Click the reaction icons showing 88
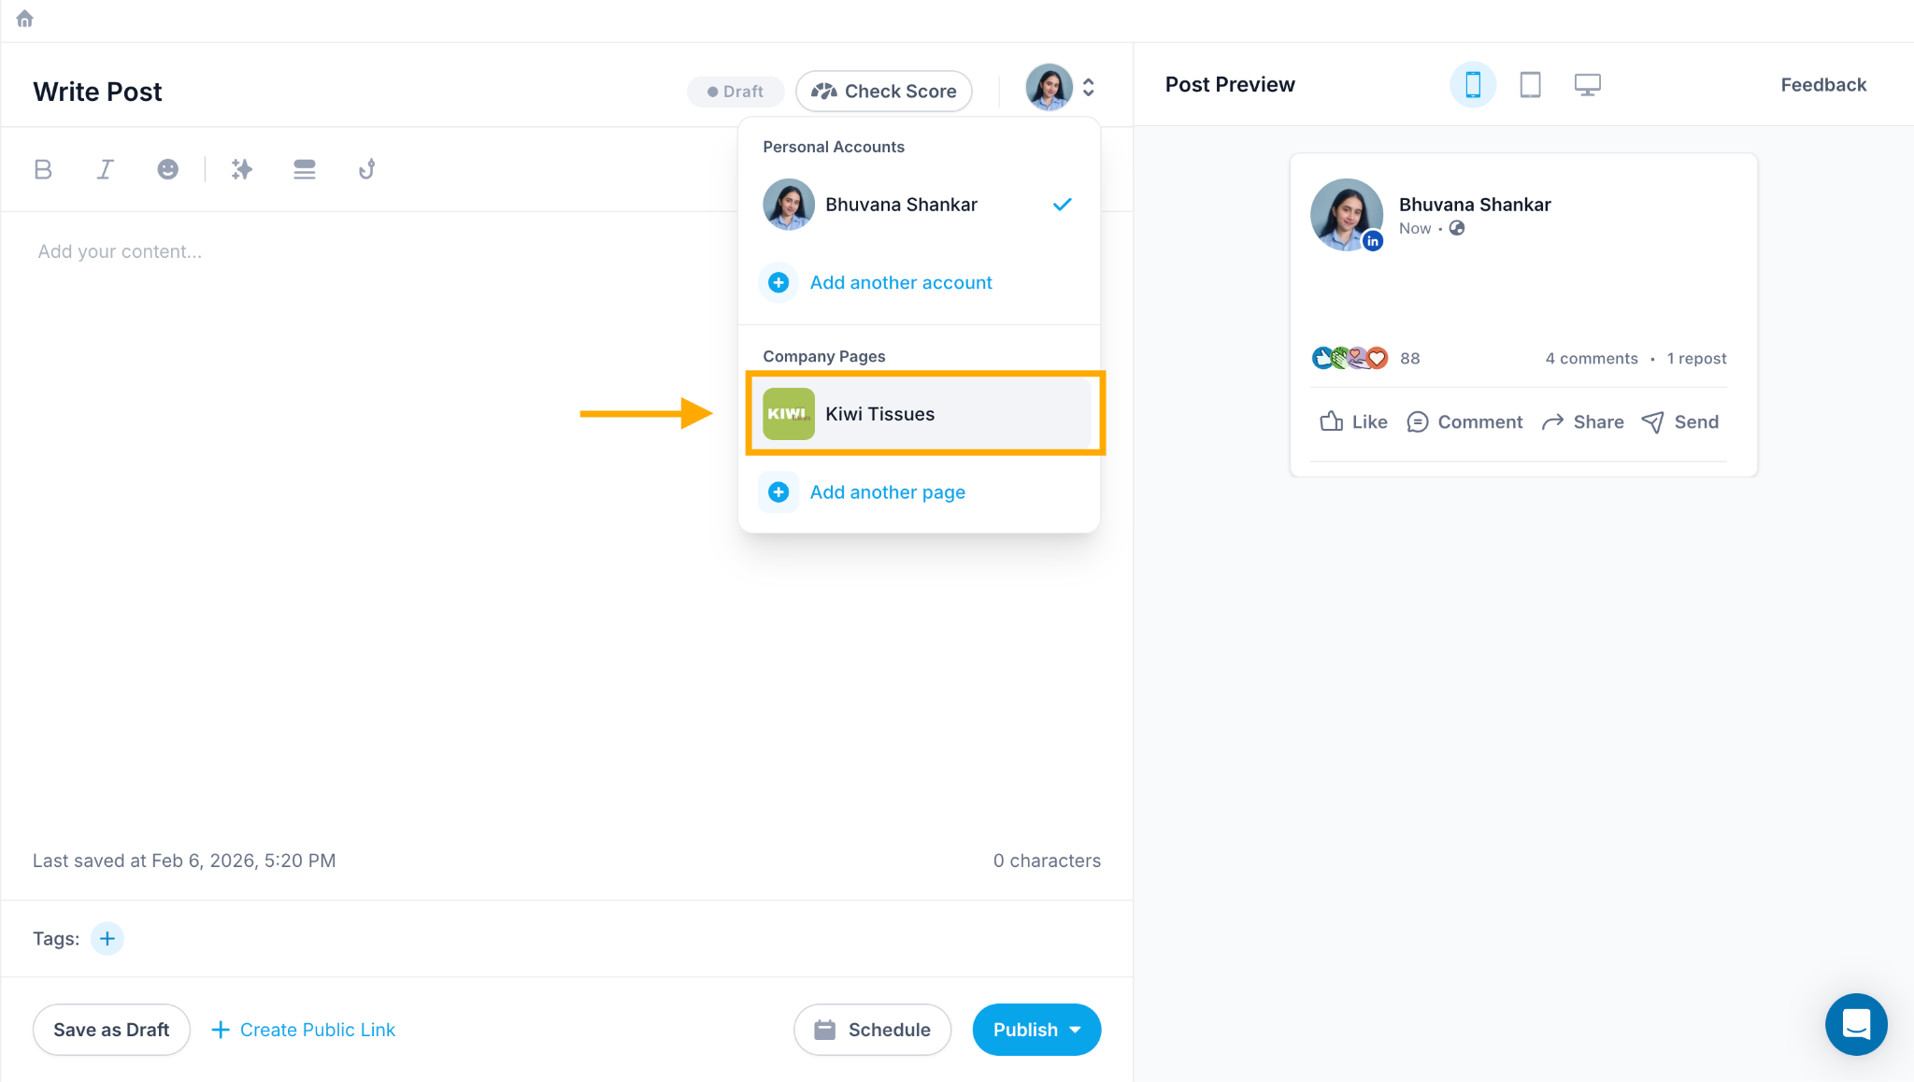1914x1082 pixels. pos(1350,359)
